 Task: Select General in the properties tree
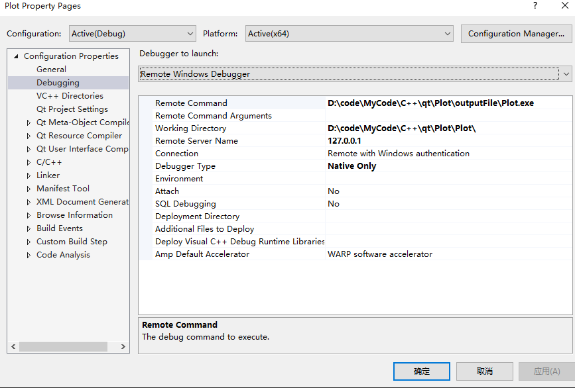tap(51, 69)
